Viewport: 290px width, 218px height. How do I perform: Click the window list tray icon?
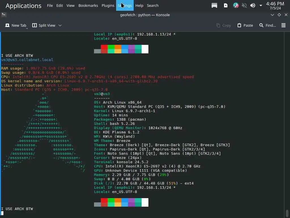[214, 5]
